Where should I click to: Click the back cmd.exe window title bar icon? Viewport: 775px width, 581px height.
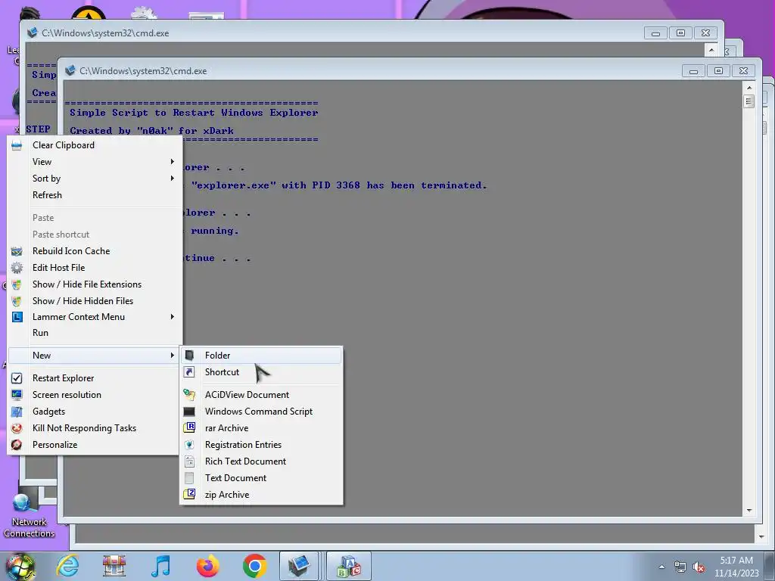[33, 33]
